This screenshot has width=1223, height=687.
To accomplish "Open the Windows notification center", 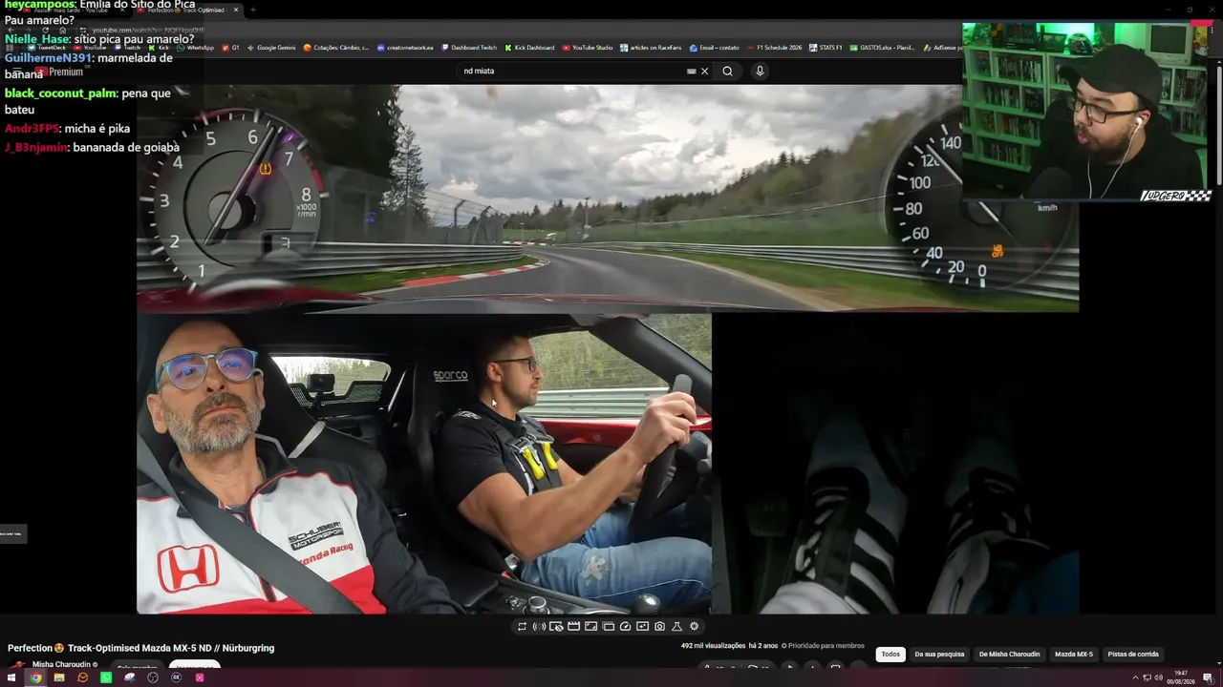I will click(x=1208, y=677).
